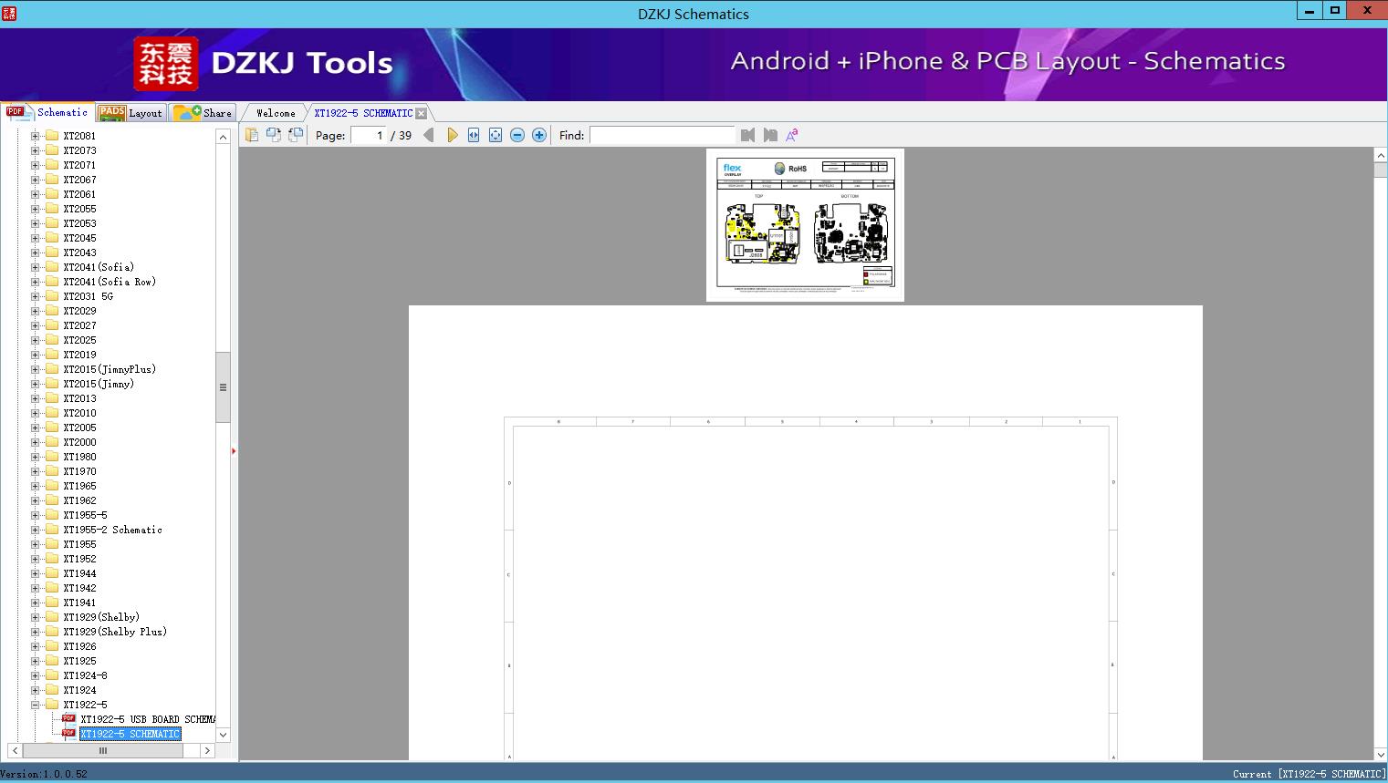Screen dimensions: 1388x783
Task: Find next match icon
Action: coord(770,135)
